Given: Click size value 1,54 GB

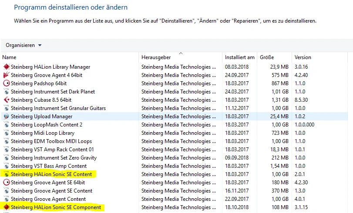Looking at the screenshot, I should (279, 166).
